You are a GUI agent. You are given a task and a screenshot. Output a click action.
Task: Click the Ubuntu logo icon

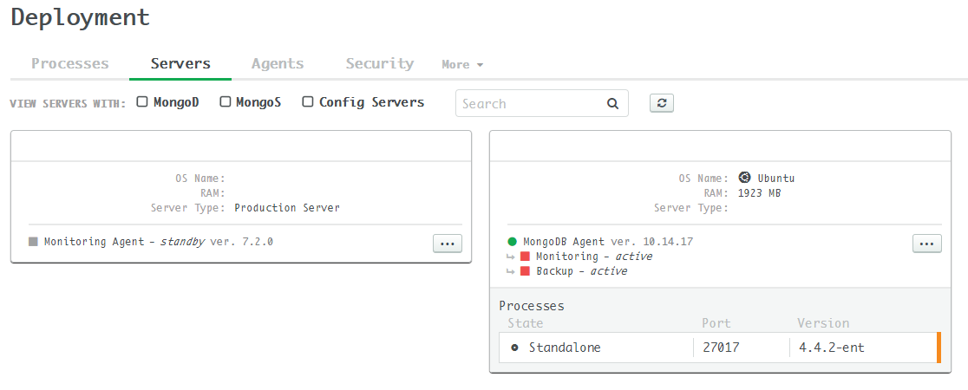click(x=745, y=178)
